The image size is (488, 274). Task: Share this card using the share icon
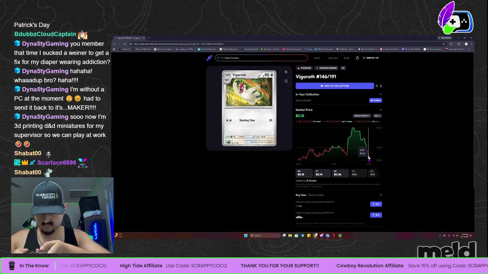point(380,86)
